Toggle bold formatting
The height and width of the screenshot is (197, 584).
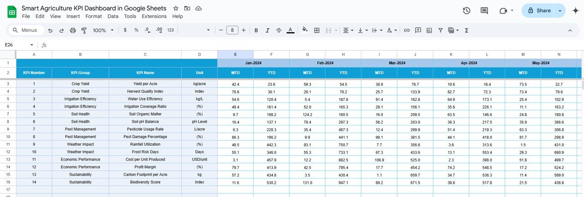coord(256,30)
